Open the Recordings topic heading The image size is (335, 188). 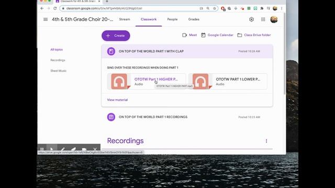tap(126, 141)
